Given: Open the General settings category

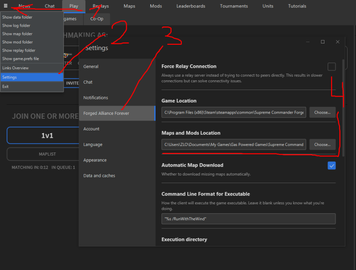Looking at the screenshot, I should pyautogui.click(x=117, y=67).
